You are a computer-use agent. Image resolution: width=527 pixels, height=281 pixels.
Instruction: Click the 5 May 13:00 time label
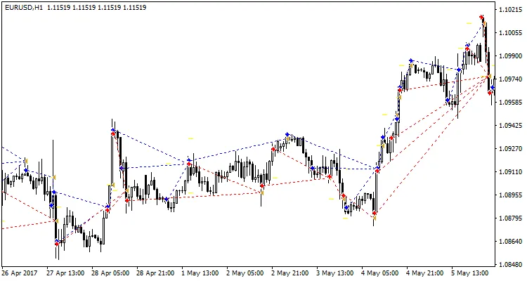point(470,273)
